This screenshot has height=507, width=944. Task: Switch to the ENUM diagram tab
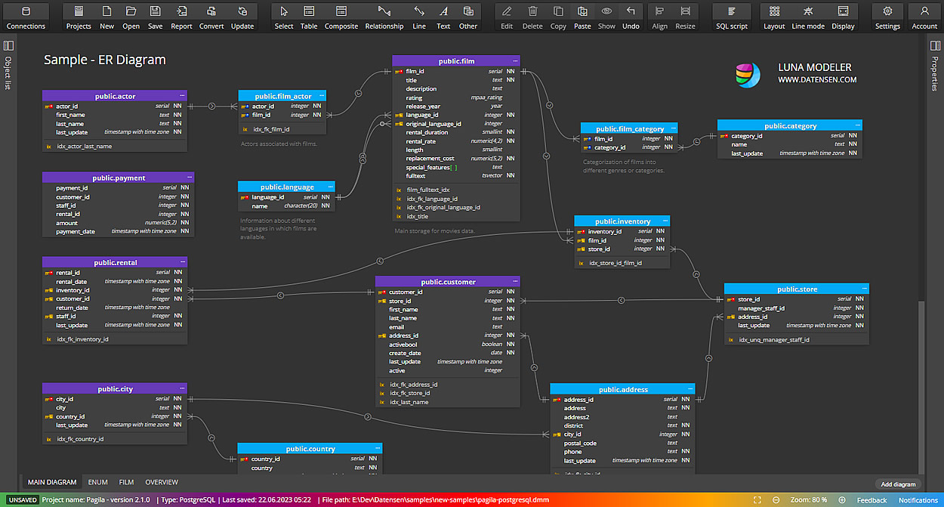[x=97, y=482]
